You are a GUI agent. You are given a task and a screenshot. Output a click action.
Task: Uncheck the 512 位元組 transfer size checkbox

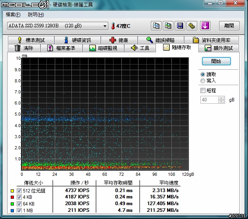[x=19, y=190]
